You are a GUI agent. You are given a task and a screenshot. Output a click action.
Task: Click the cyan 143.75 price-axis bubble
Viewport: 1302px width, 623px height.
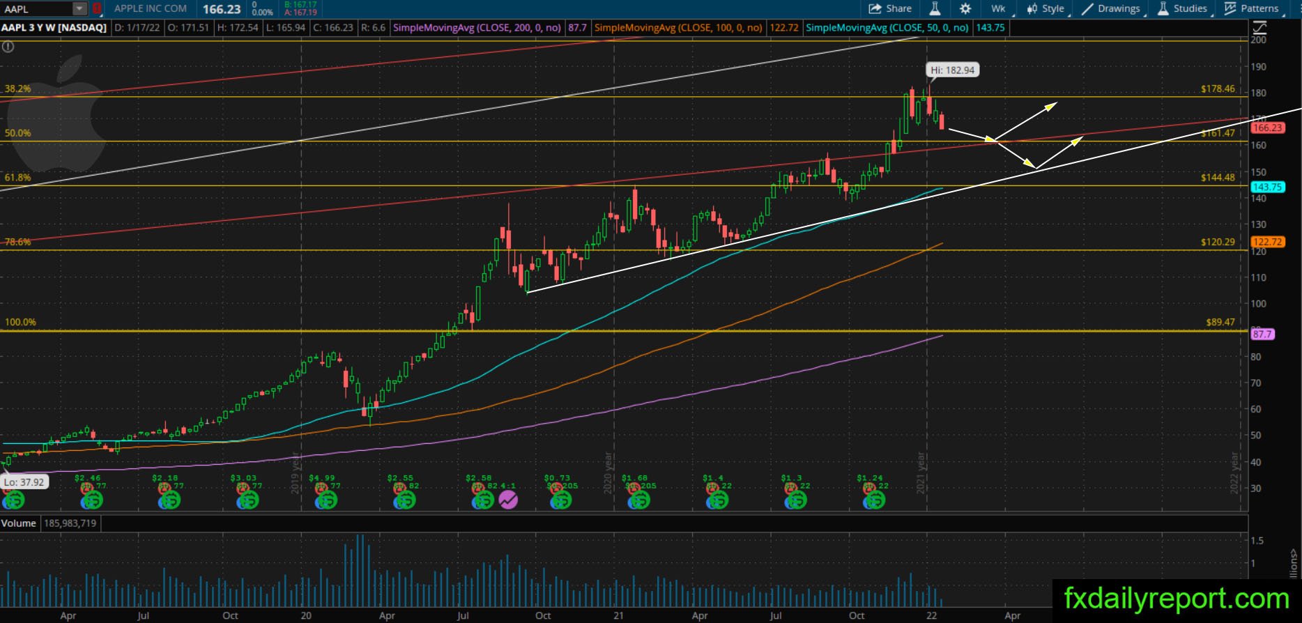pos(1267,187)
